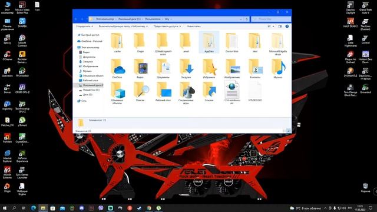Open the change view options dropdown arrow
The image size is (377, 212).
pyautogui.click(x=273, y=26)
